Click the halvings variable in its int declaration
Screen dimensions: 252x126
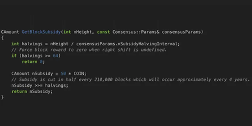[x=31, y=44]
